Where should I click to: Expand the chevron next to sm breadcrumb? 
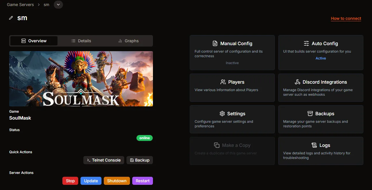tap(58, 5)
